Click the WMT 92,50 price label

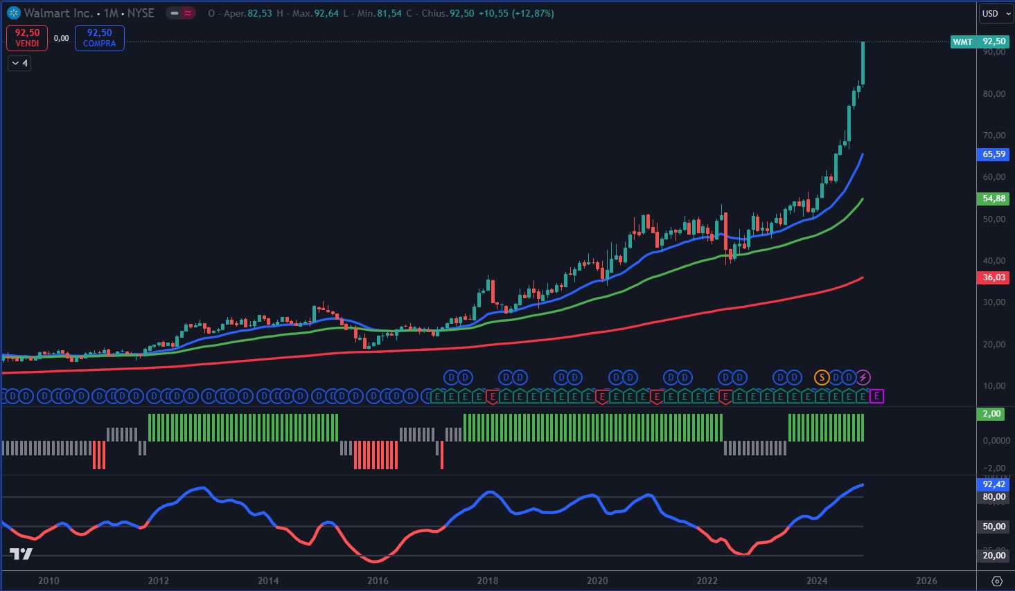pos(978,42)
